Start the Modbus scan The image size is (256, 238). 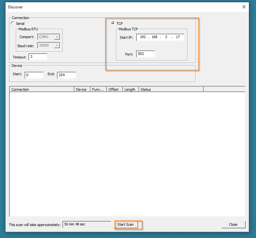[x=126, y=225]
